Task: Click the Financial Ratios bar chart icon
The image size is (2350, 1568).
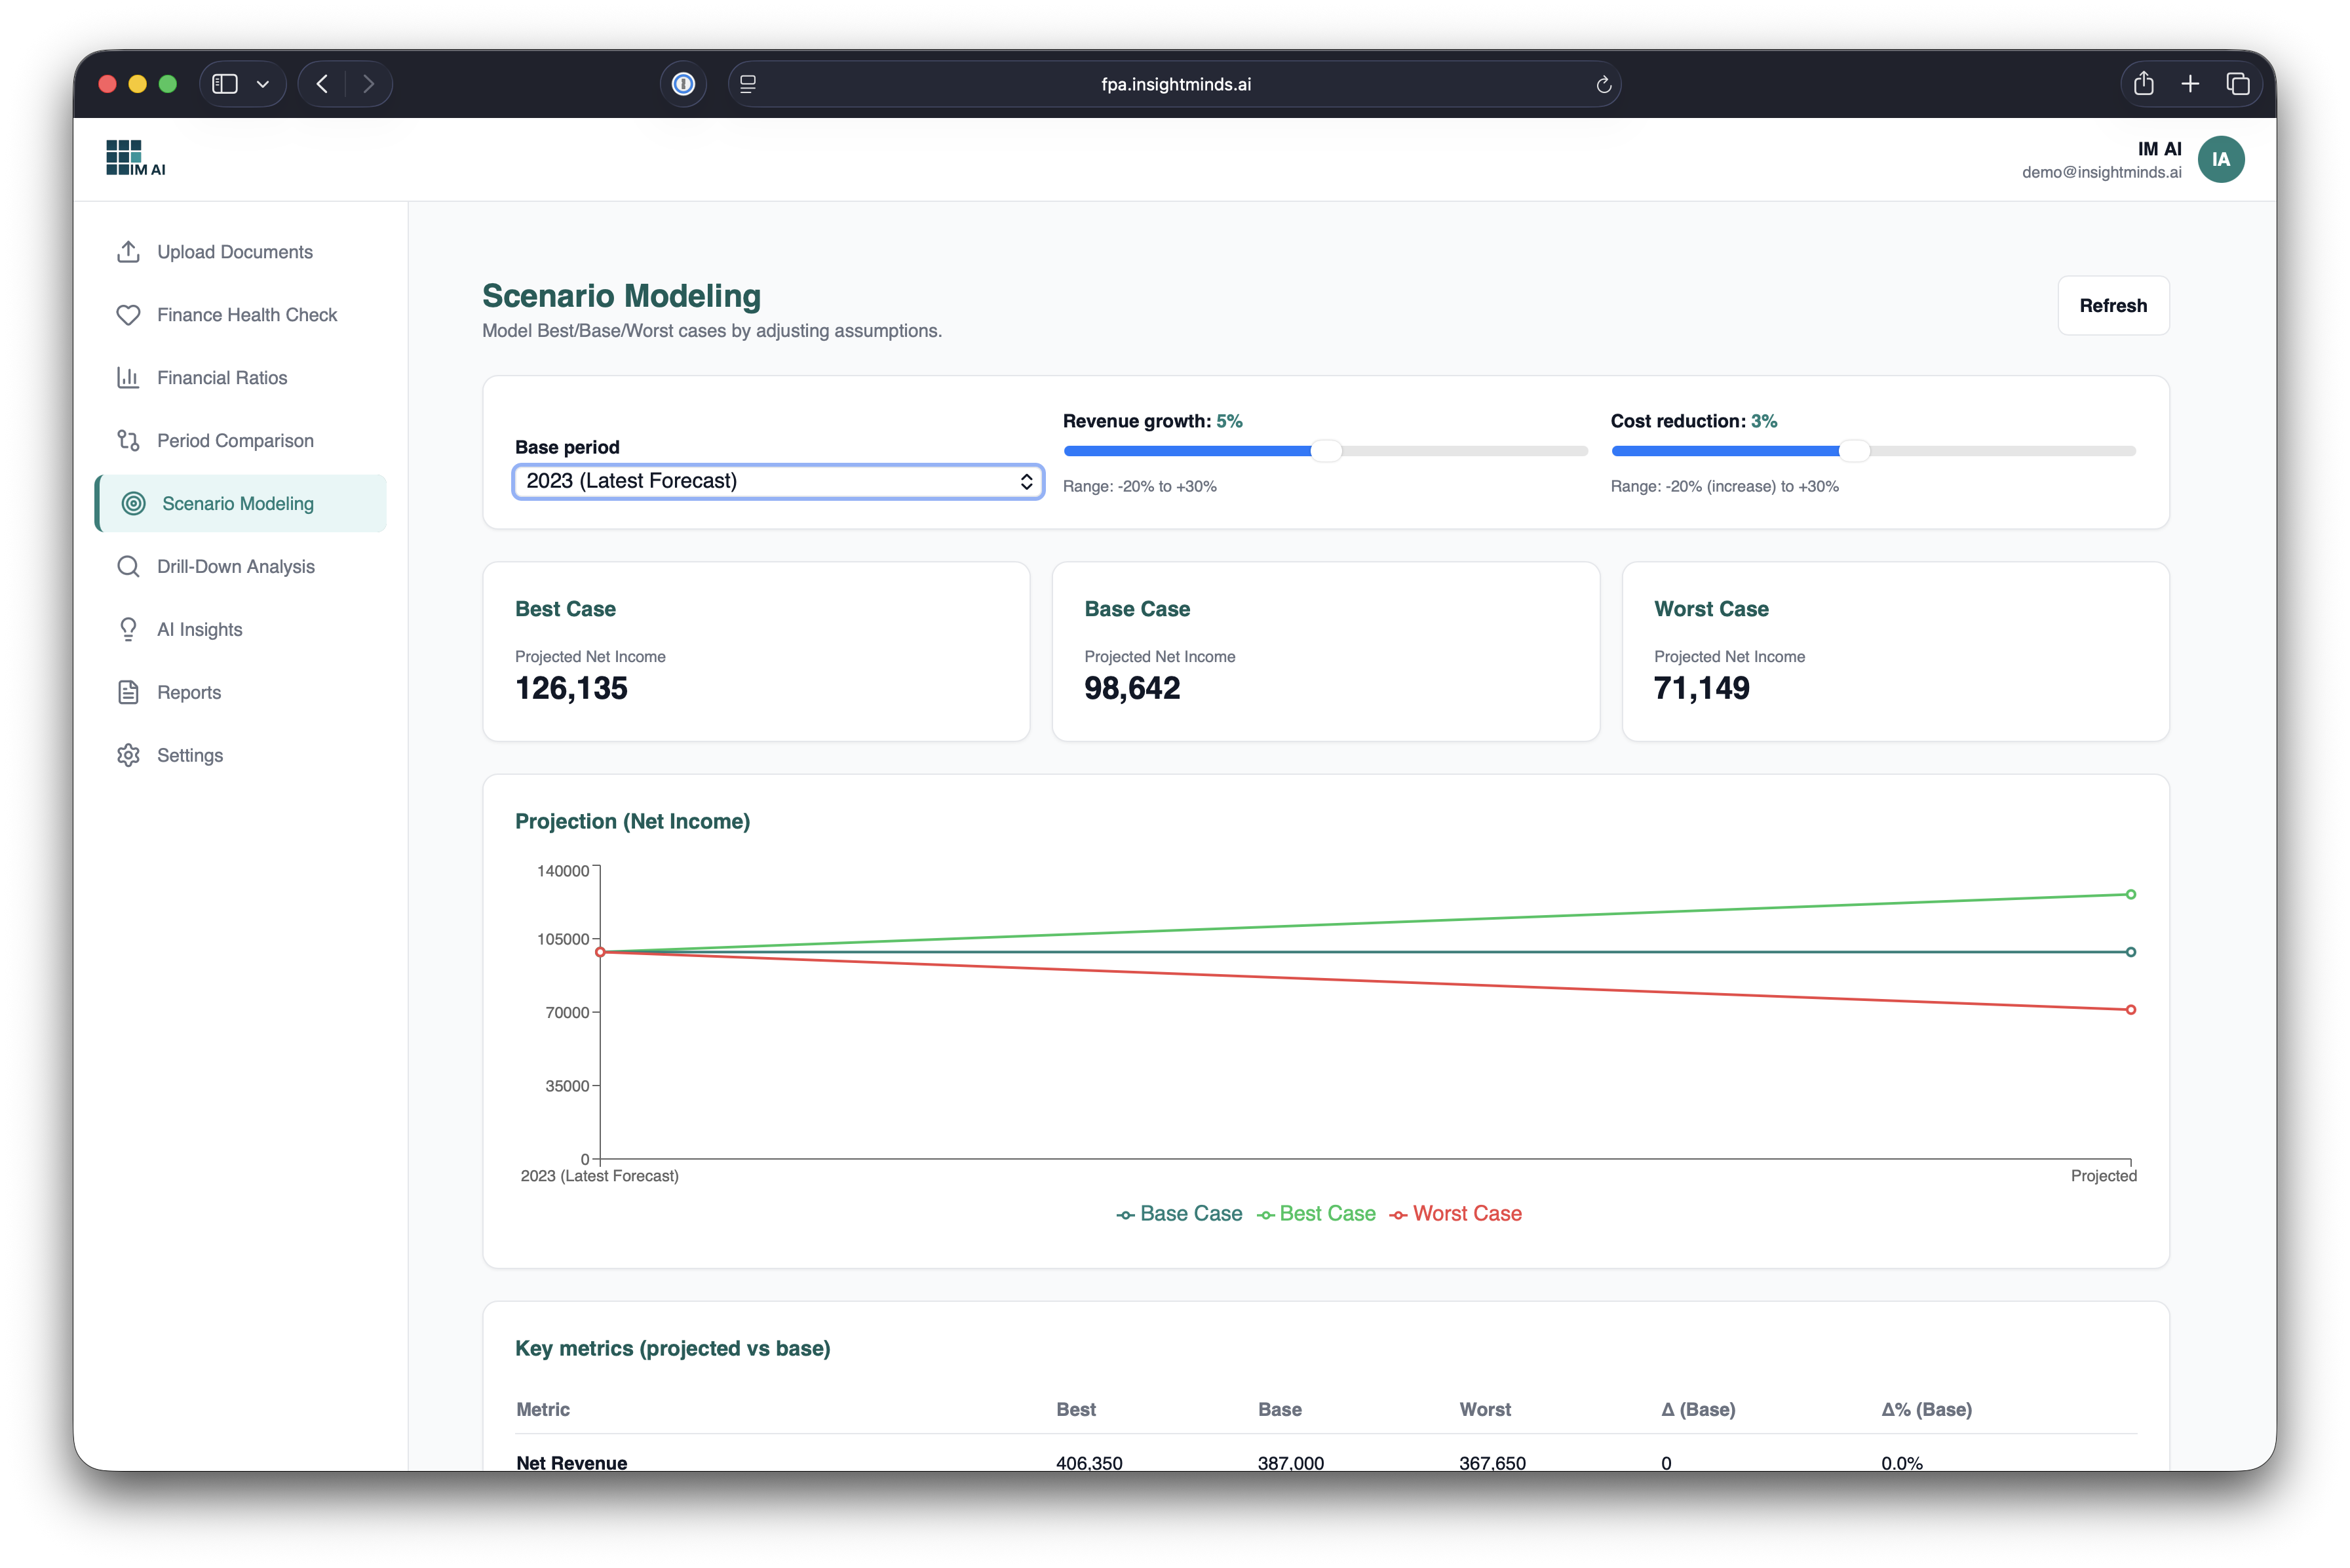Action: tap(128, 378)
